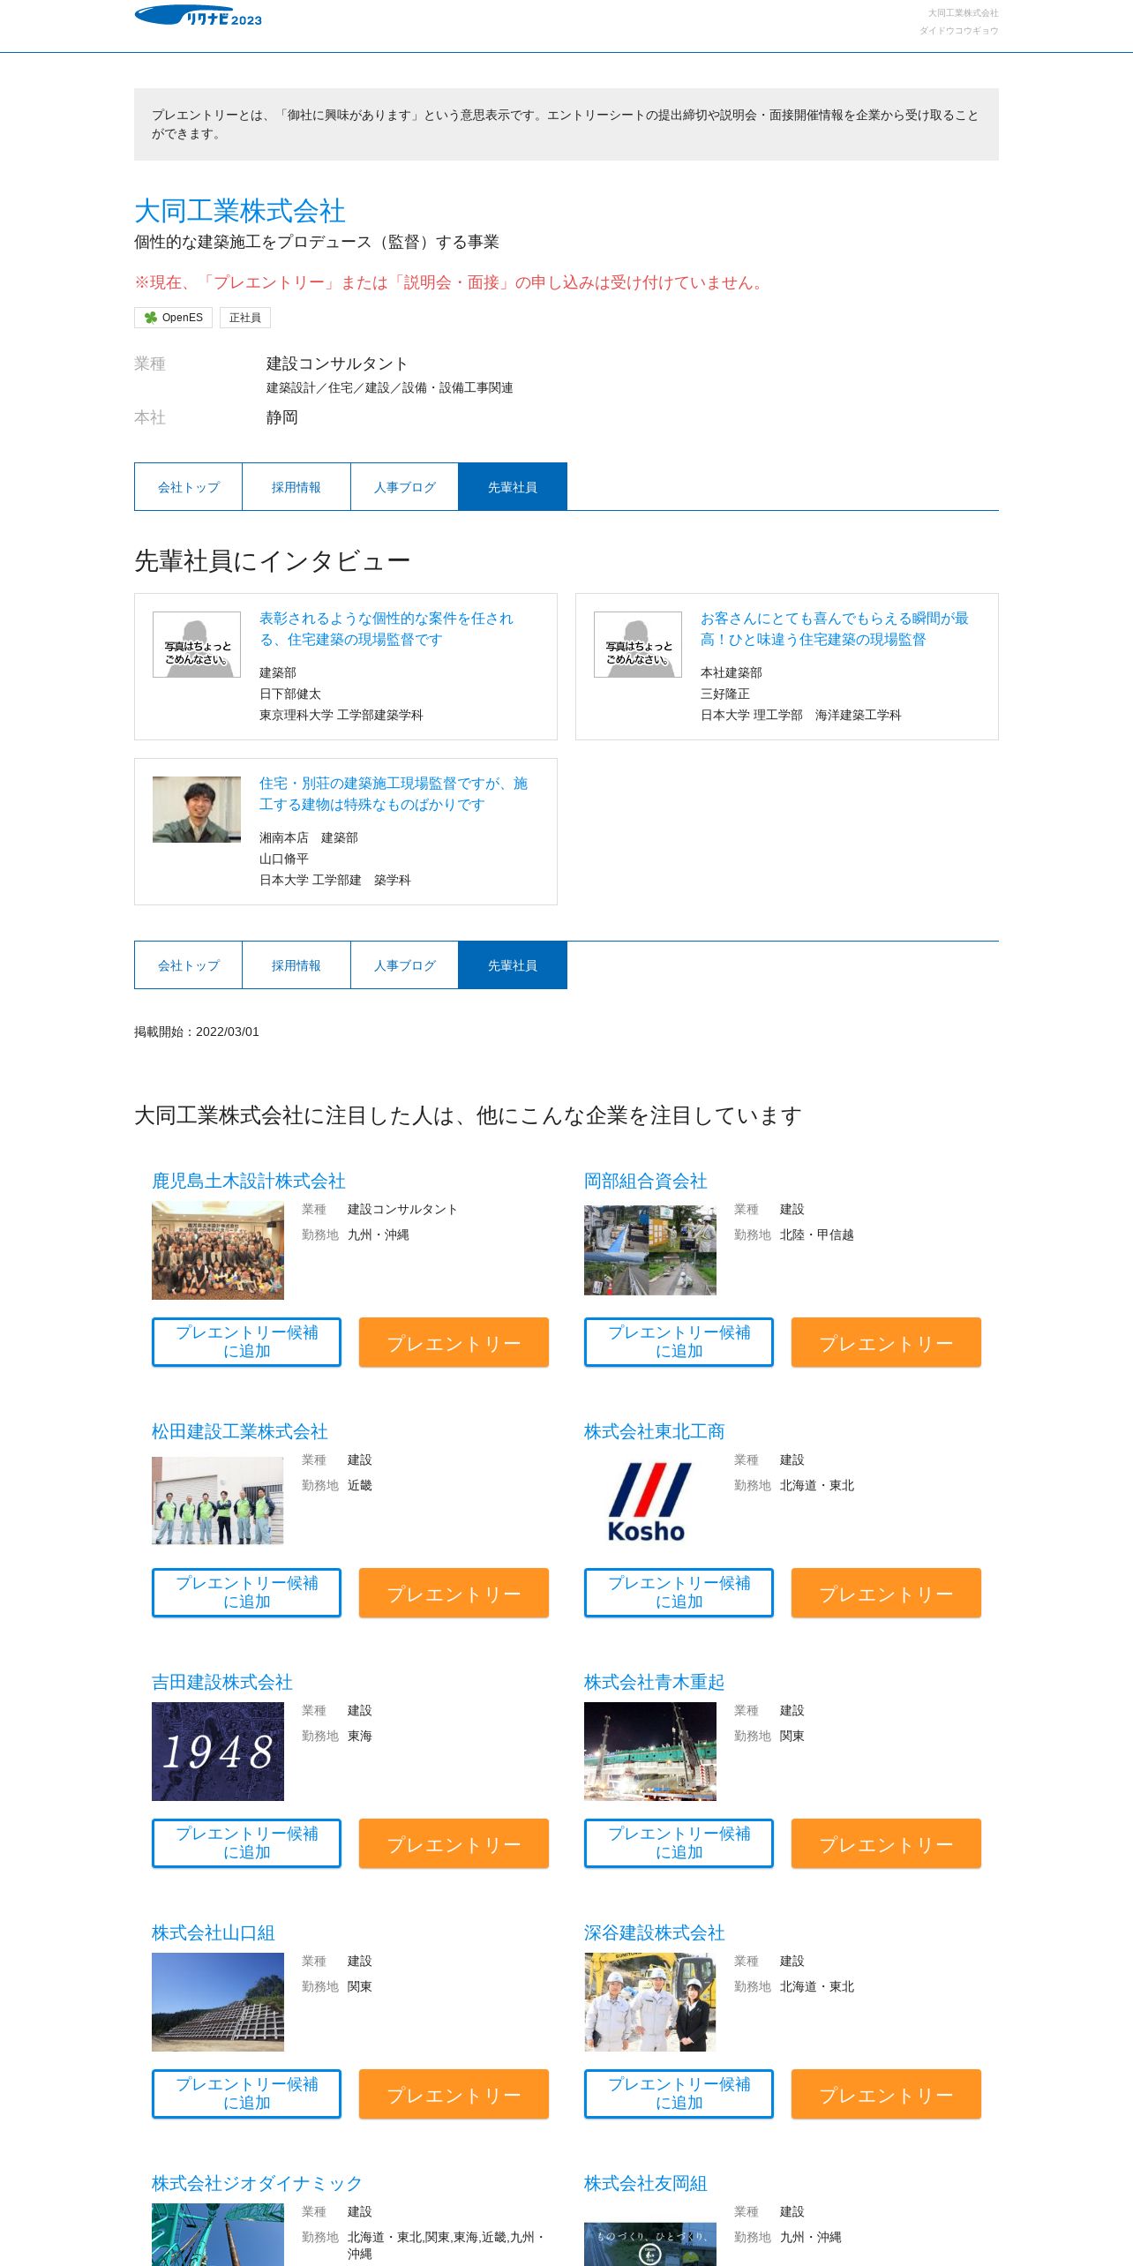
Task: Click 深谷建設 workers photo thumbnail
Action: click(x=650, y=2002)
